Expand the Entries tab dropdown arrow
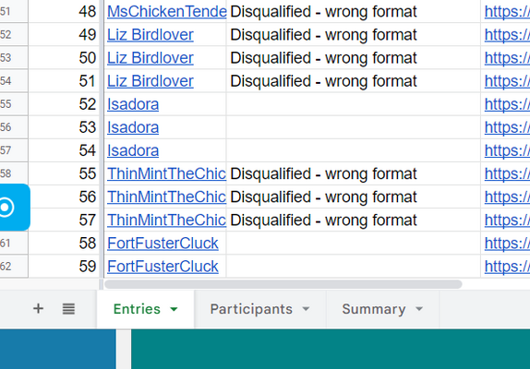Screen dimensions: 530x369 coord(174,309)
